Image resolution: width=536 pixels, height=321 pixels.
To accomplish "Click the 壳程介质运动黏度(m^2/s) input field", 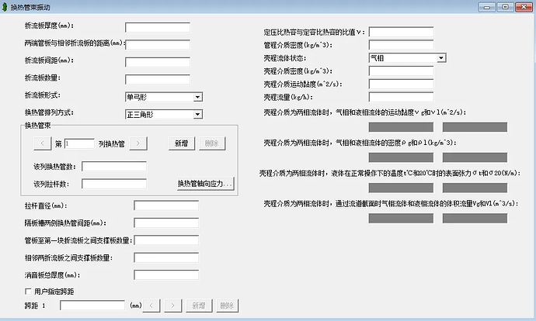I will [x=401, y=84].
